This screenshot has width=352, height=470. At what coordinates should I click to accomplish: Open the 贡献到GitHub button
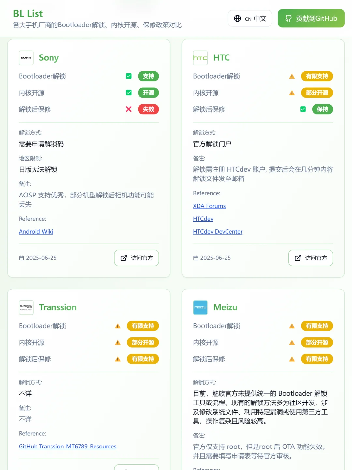click(311, 19)
